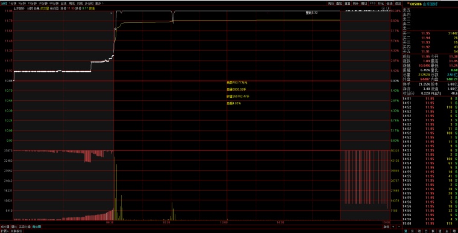Click the plus zoom icon at bottom right

(393, 227)
